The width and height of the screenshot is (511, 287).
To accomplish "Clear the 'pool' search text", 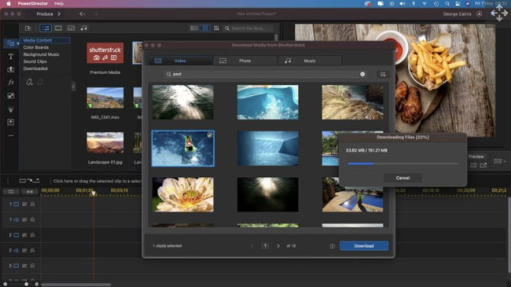I will point(362,75).
